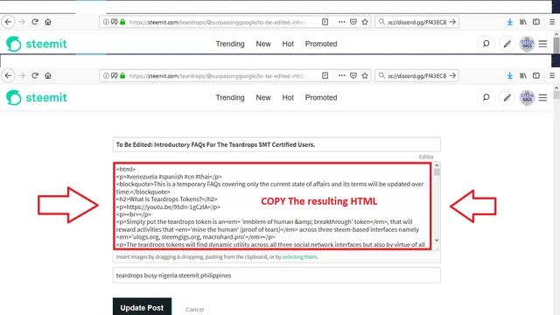Click the tags field with teardrops busy nigeria
This screenshot has height=315, width=560.
point(276,276)
